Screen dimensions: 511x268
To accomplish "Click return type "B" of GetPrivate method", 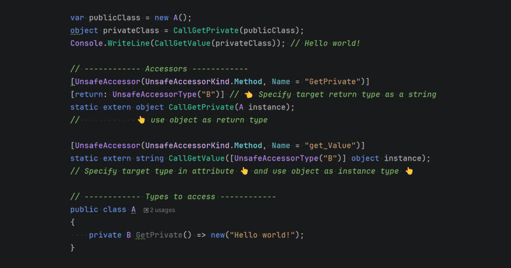I will click(x=129, y=235).
